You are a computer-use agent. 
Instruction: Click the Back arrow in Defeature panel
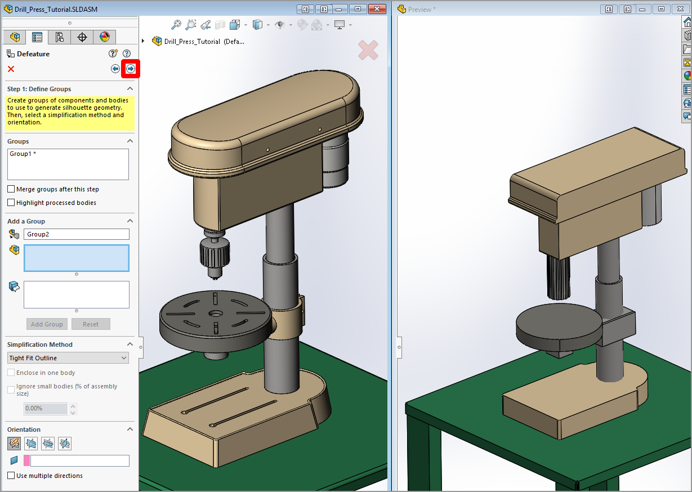pos(115,69)
